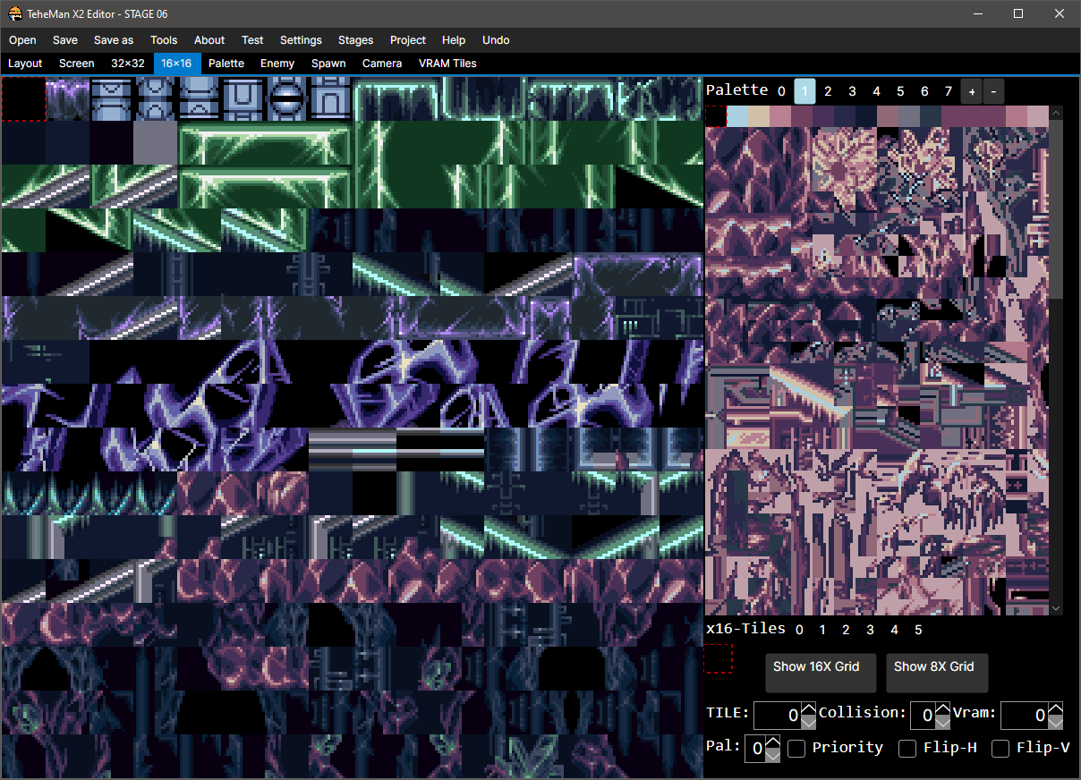This screenshot has height=780, width=1081.
Task: Click the Show 8X Grid button
Action: (x=936, y=667)
